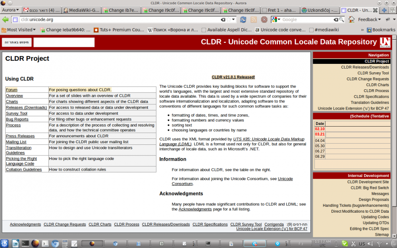Image resolution: width=397 pixels, height=248 pixels.
Task: Open the Bookmarks menu button
Action: coord(381,30)
